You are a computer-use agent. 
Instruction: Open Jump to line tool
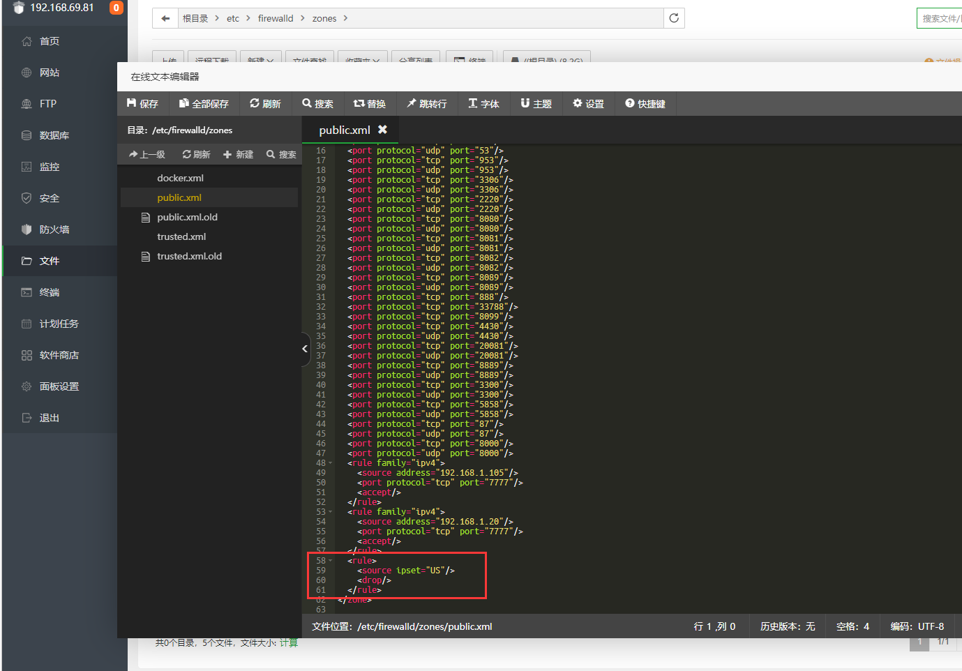pos(427,104)
